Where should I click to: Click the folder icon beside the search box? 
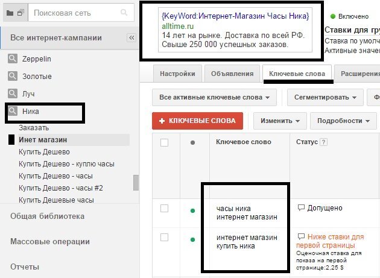[10, 13]
